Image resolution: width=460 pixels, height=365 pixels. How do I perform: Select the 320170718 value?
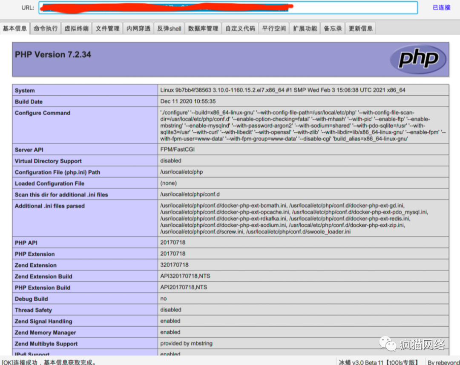174,265
